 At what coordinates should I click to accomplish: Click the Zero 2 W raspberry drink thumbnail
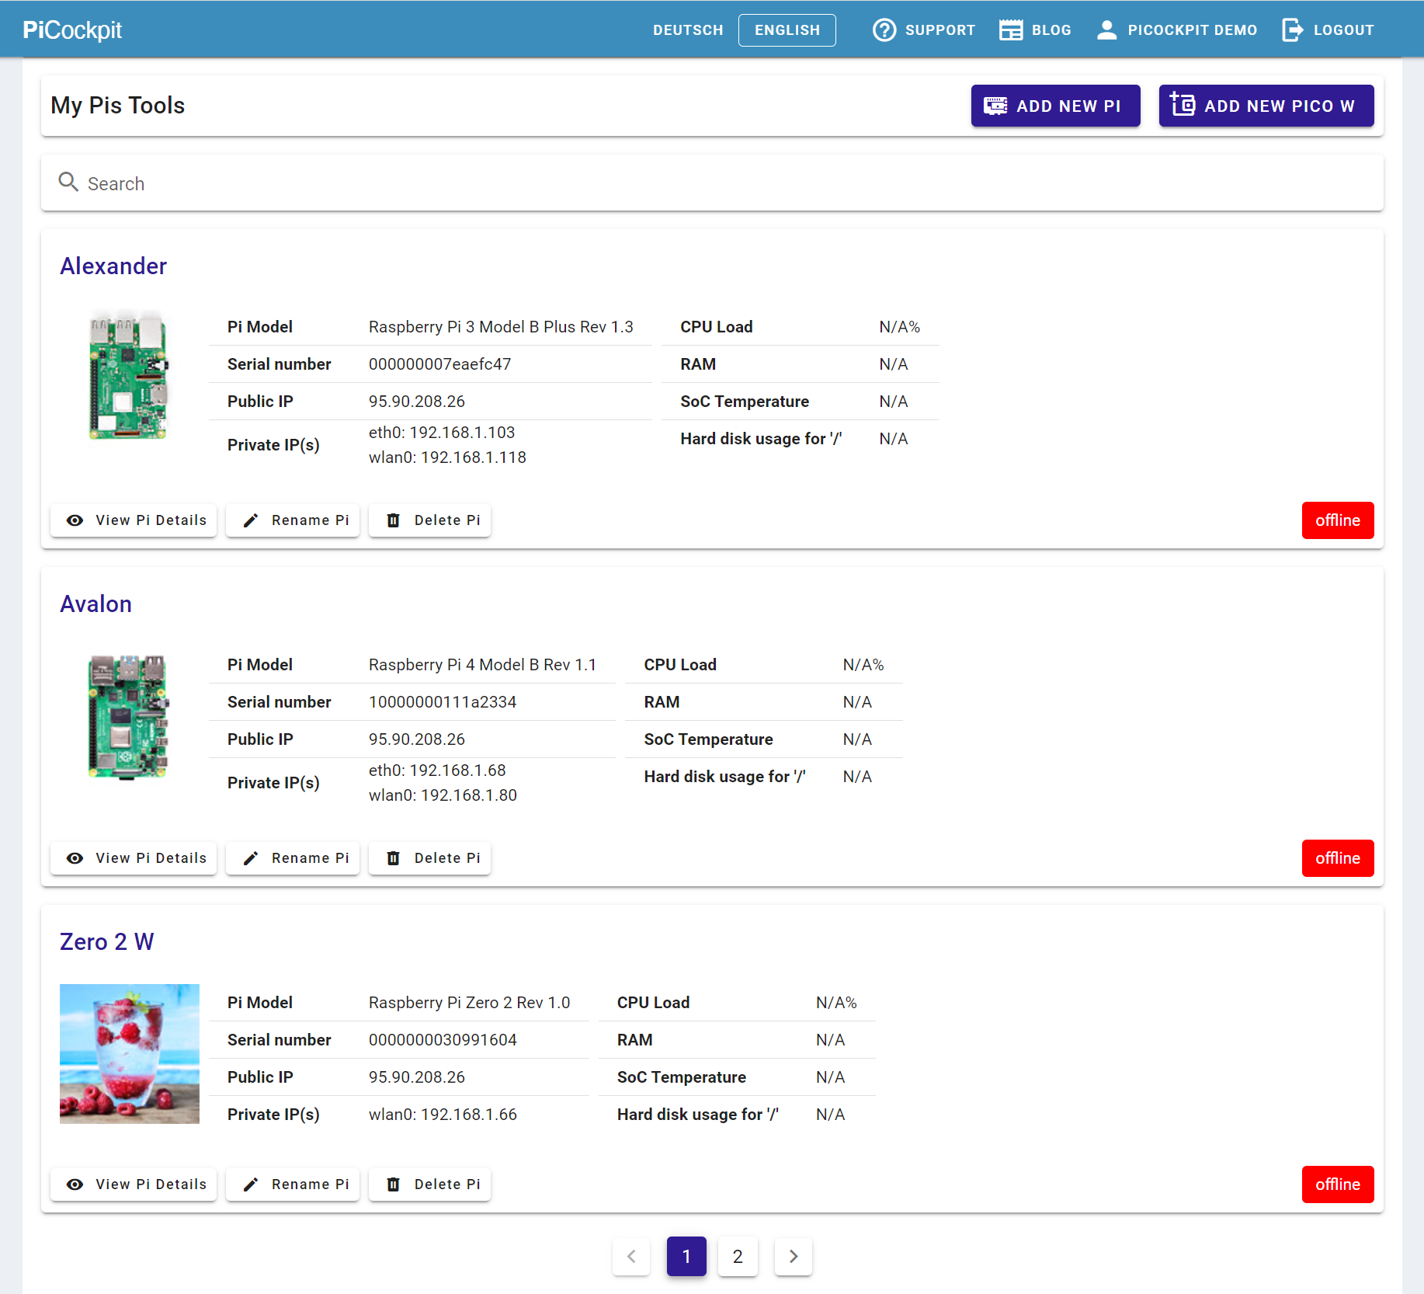pos(130,1053)
